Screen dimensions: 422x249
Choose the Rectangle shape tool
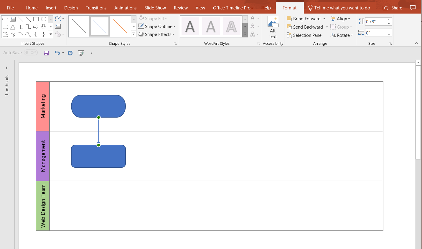pos(36,19)
